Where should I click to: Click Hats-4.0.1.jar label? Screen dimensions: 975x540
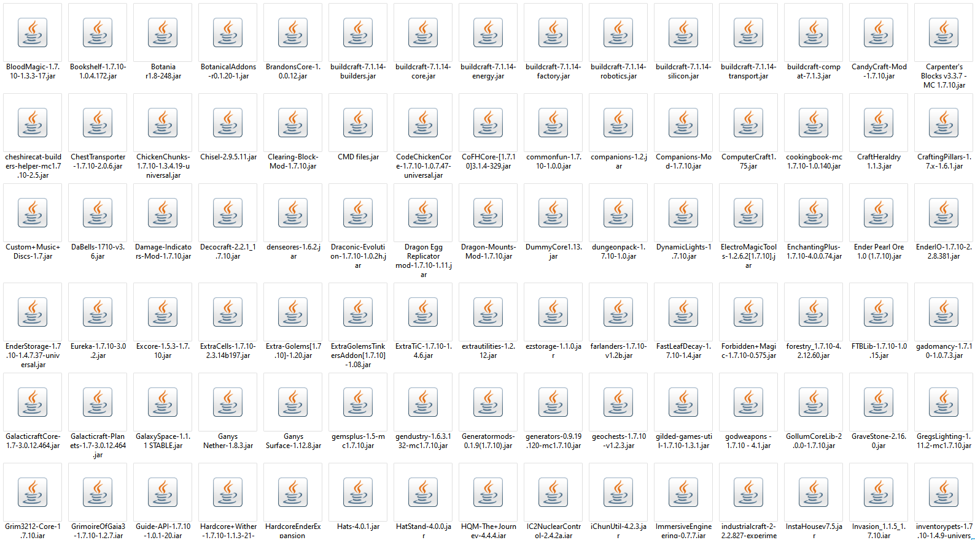(358, 527)
